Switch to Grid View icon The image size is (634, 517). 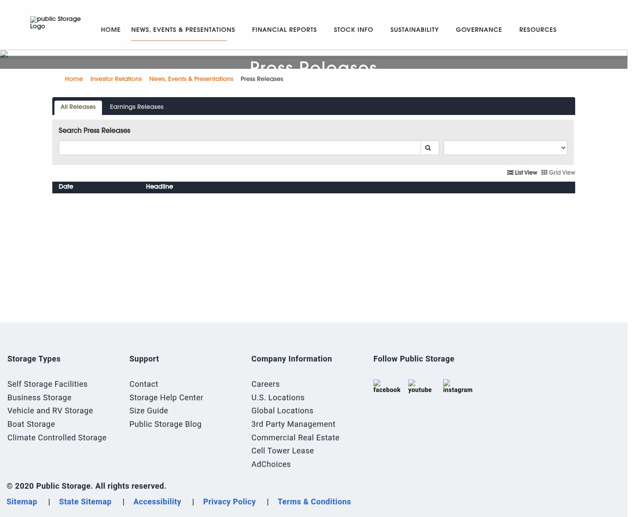pyautogui.click(x=544, y=172)
